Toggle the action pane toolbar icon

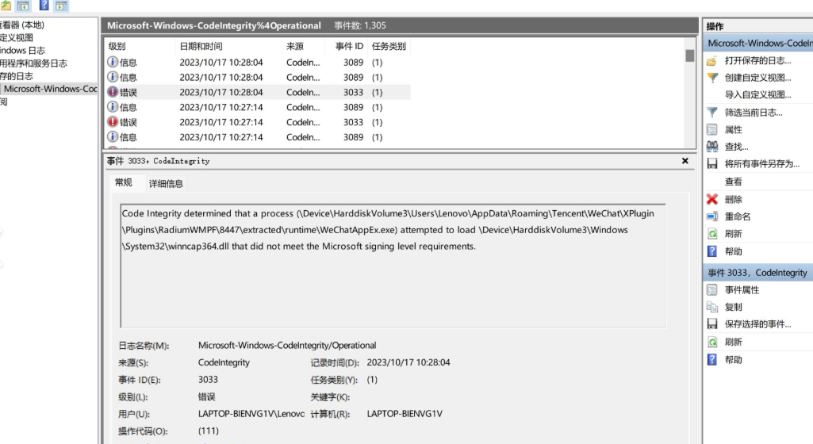pyautogui.click(x=61, y=6)
